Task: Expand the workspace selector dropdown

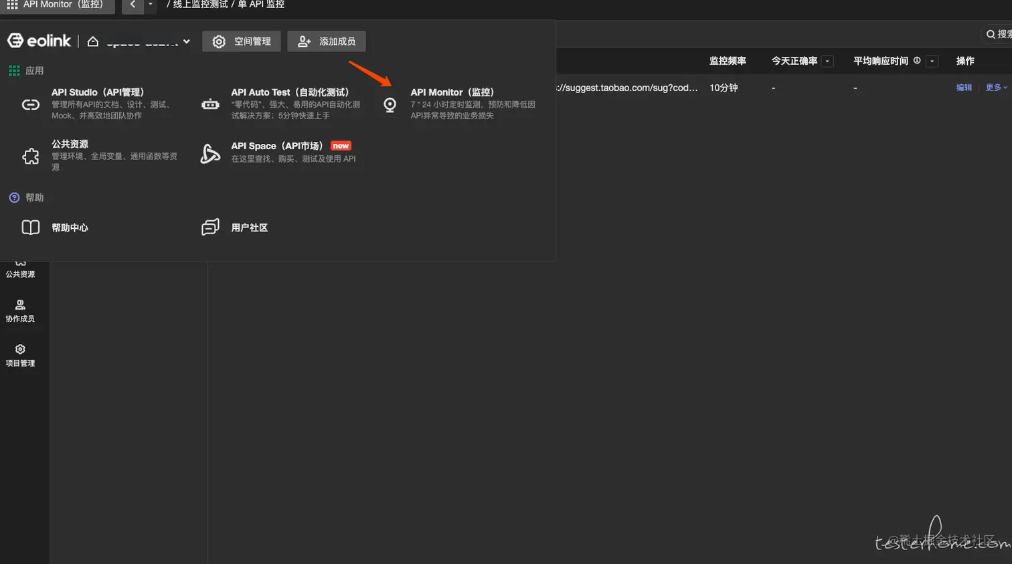Action: click(x=186, y=41)
